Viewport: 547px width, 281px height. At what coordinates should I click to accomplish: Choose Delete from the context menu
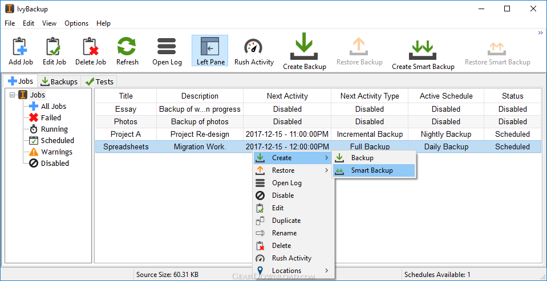tap(293, 246)
